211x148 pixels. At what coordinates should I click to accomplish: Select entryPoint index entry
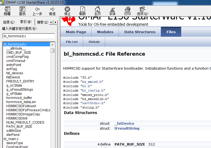click(14, 65)
